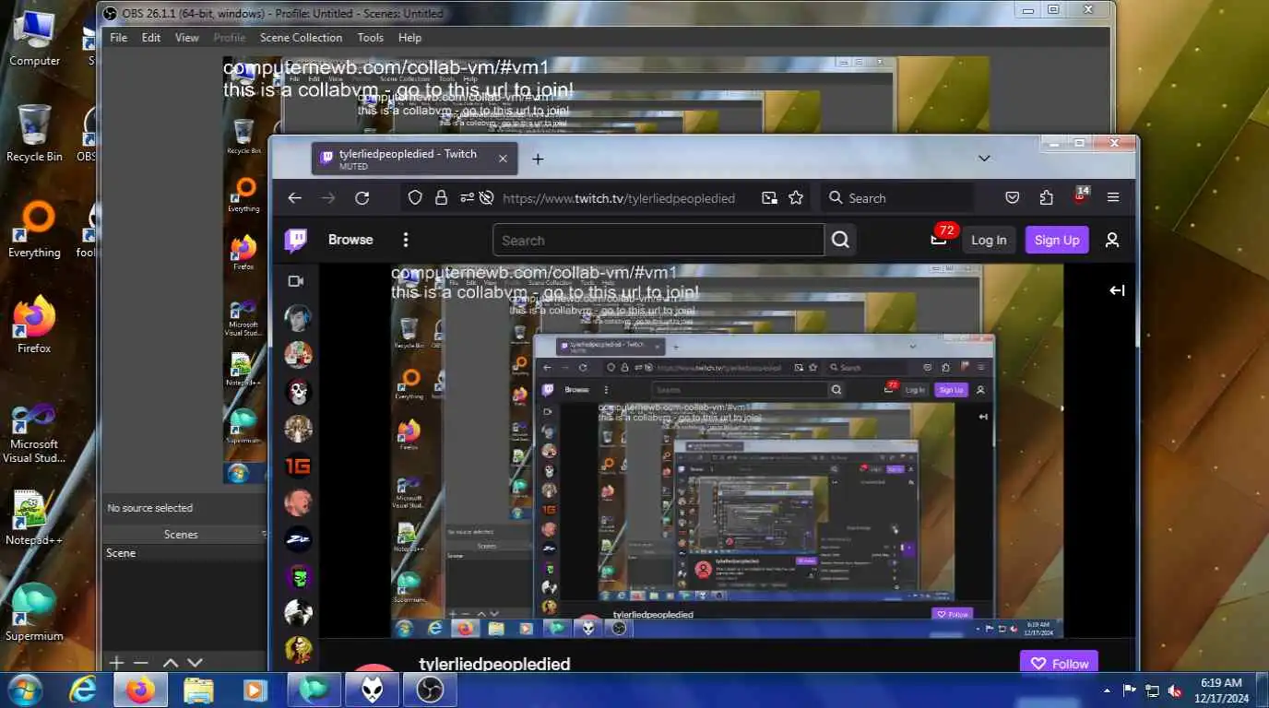Reload the Twitch page in Firefox
Screen dimensions: 1269x708
coord(362,198)
